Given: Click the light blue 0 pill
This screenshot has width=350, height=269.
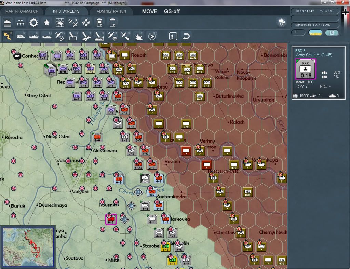Looking at the screenshot, I should pyautogui.click(x=332, y=32).
